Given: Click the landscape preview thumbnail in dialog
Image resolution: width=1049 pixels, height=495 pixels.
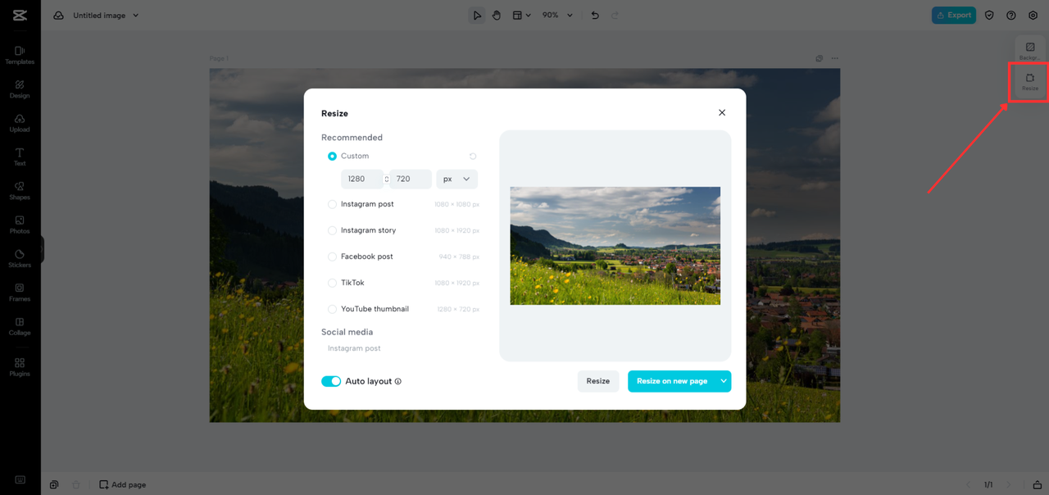Looking at the screenshot, I should point(615,246).
